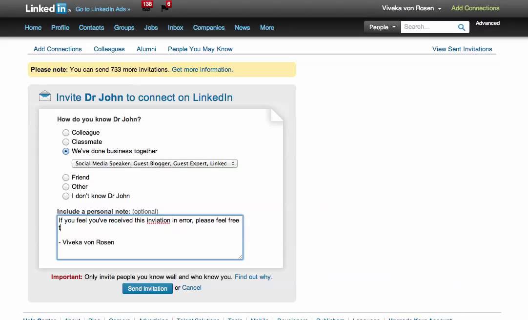Image resolution: width=528 pixels, height=320 pixels.
Task: Open the News menu item
Action: (242, 28)
